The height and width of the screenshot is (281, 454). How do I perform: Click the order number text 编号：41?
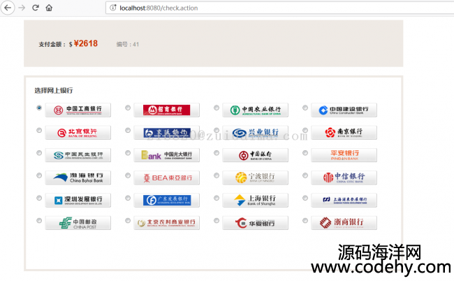click(128, 44)
